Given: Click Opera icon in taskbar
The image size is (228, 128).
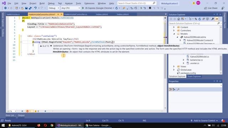Looking at the screenshot, I should tap(45, 125).
